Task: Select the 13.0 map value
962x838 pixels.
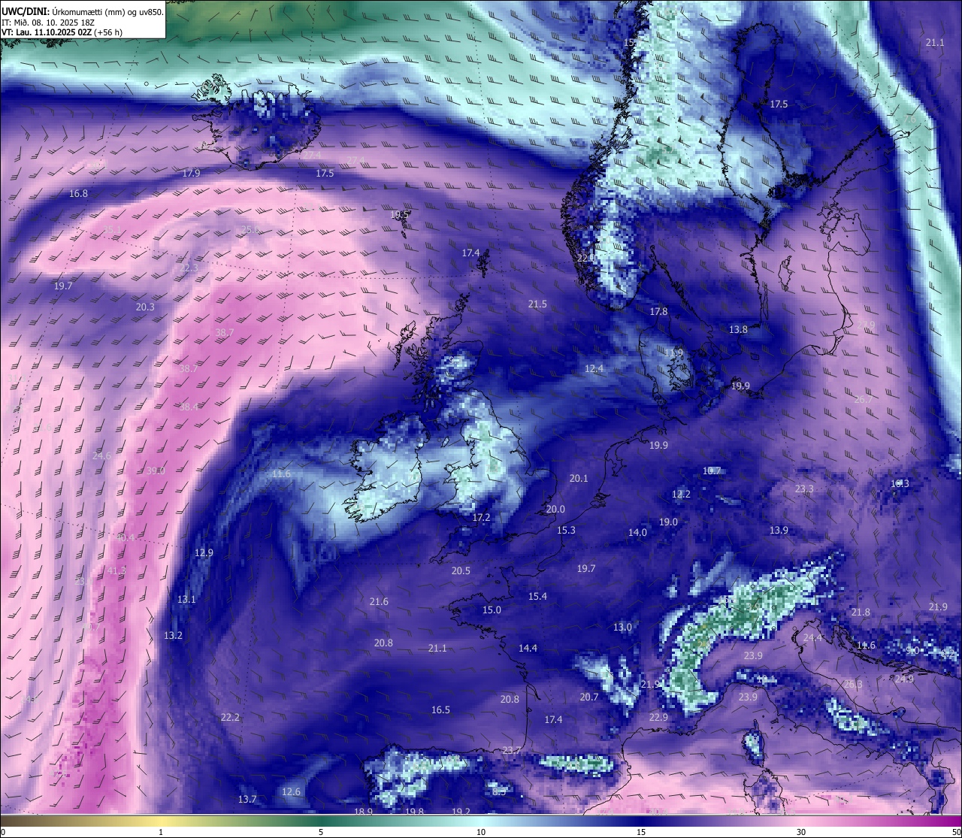Action: pos(622,627)
